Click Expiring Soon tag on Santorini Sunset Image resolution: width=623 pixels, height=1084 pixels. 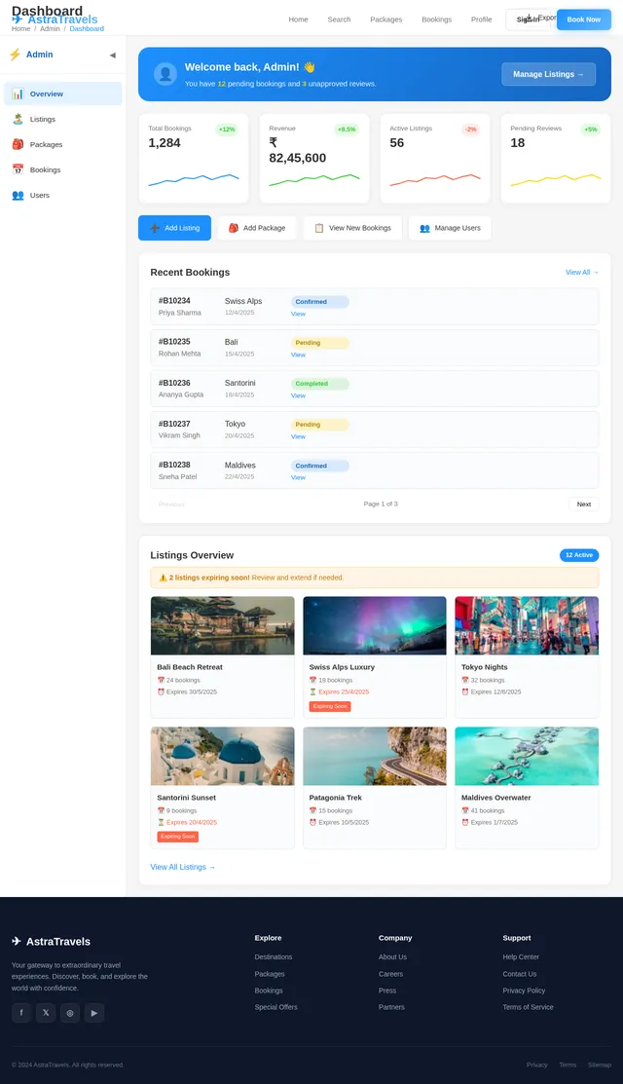pos(177,837)
